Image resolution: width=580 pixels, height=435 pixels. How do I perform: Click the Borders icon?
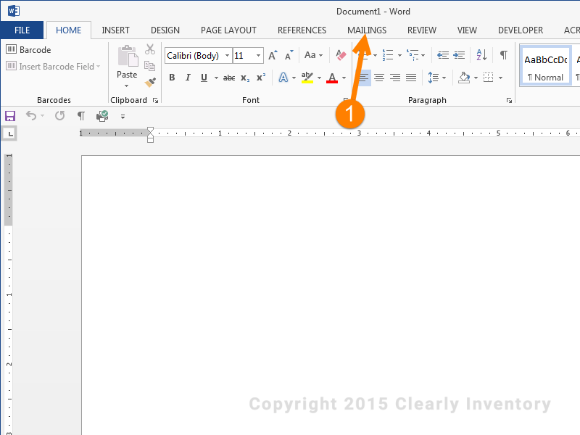tap(488, 78)
